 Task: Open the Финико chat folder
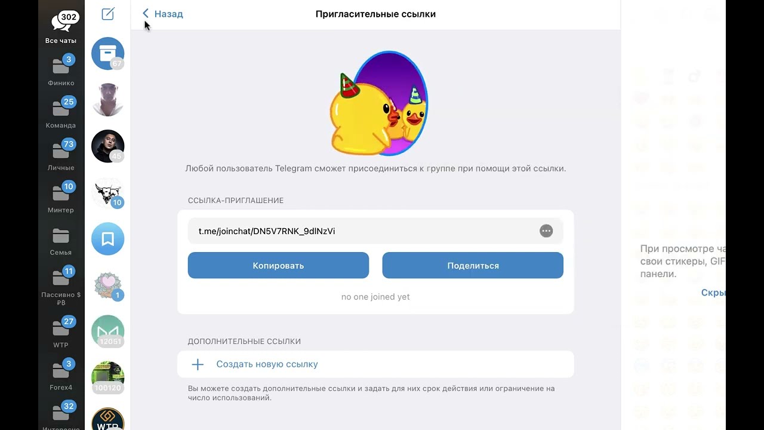tap(61, 70)
